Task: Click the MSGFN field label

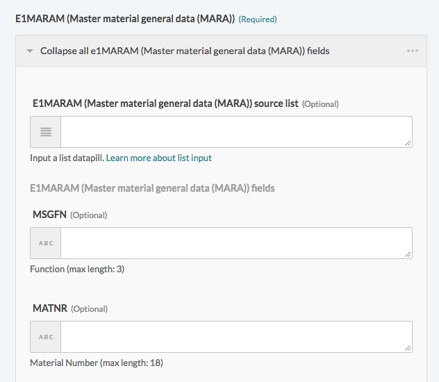Action: click(49, 215)
